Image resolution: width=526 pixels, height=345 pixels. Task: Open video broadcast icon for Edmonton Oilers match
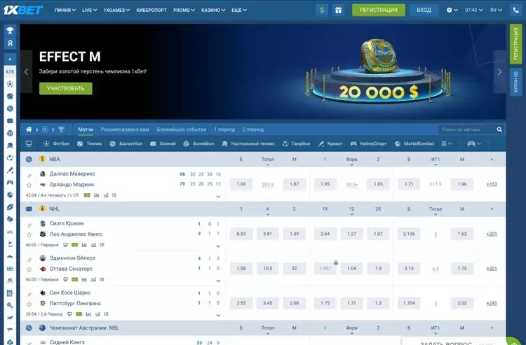pyautogui.click(x=65, y=279)
